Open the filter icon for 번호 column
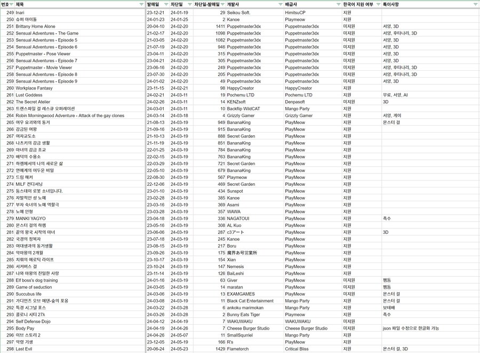The height and width of the screenshot is (353, 480). pos(12,4)
